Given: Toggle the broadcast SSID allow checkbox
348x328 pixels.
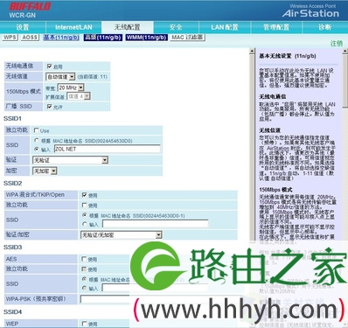Looking at the screenshot, I should (49, 107).
